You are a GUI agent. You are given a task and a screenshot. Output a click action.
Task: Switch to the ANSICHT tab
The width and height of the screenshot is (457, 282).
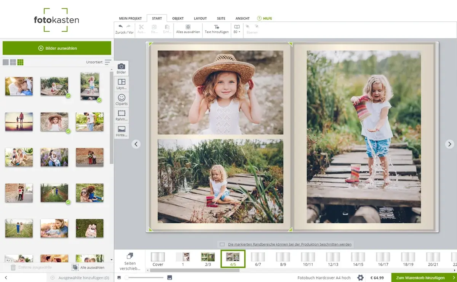[243, 18]
